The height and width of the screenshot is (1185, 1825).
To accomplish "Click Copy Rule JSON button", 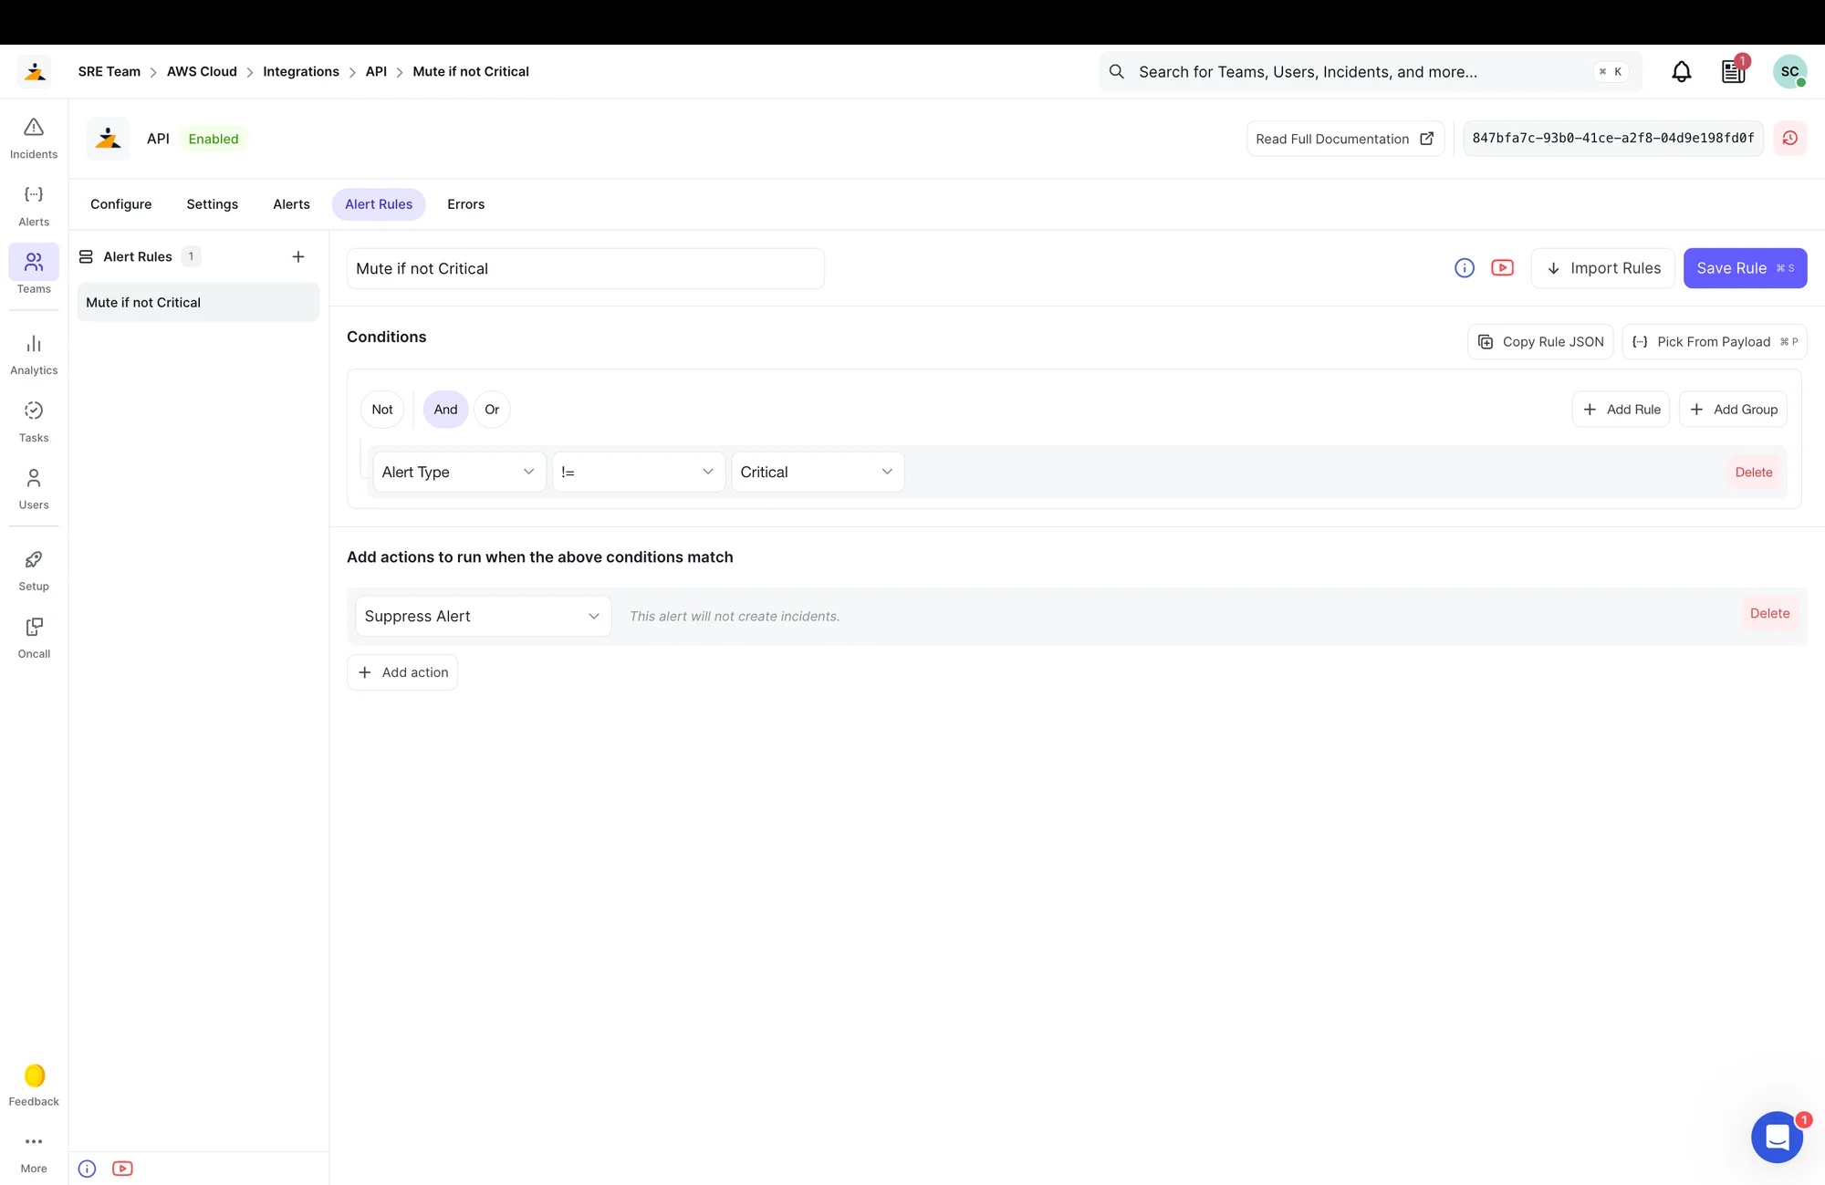I will pos(1540,341).
